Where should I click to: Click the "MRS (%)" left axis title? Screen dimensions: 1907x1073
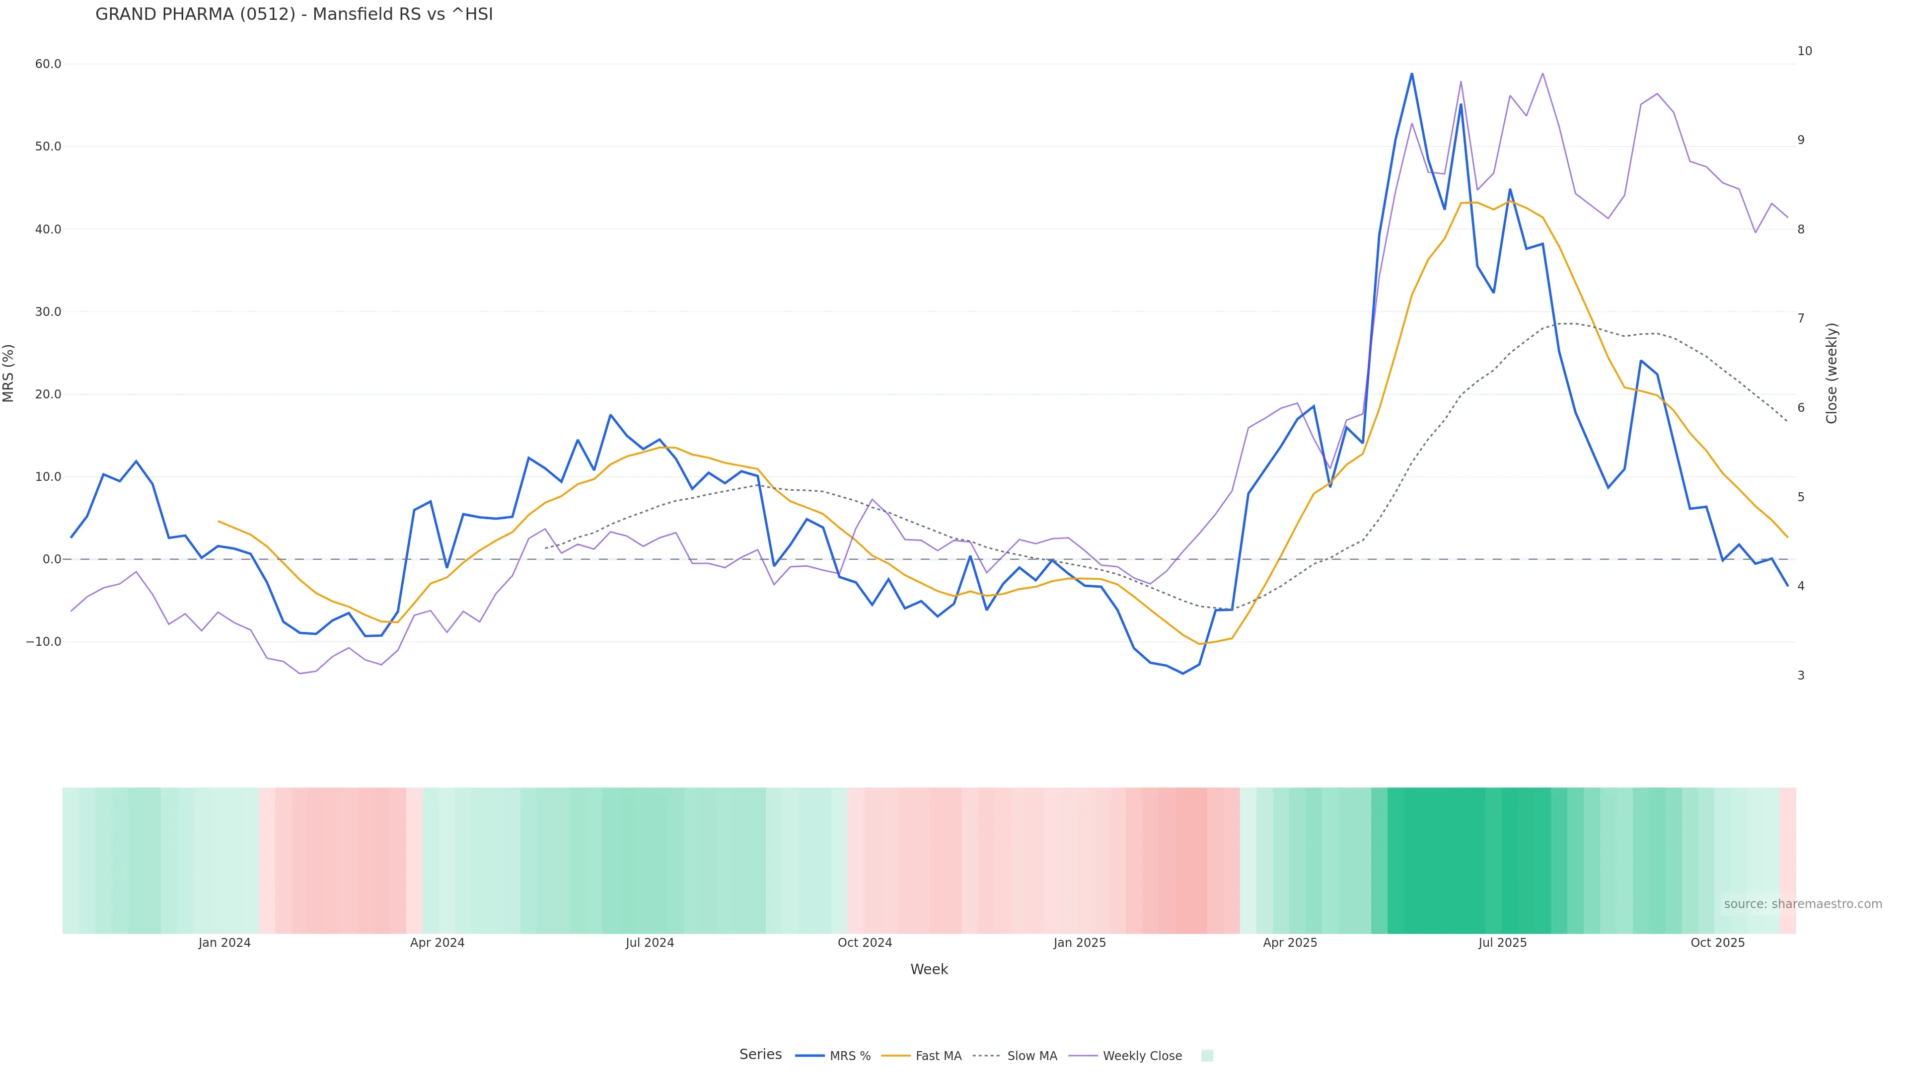(x=9, y=373)
